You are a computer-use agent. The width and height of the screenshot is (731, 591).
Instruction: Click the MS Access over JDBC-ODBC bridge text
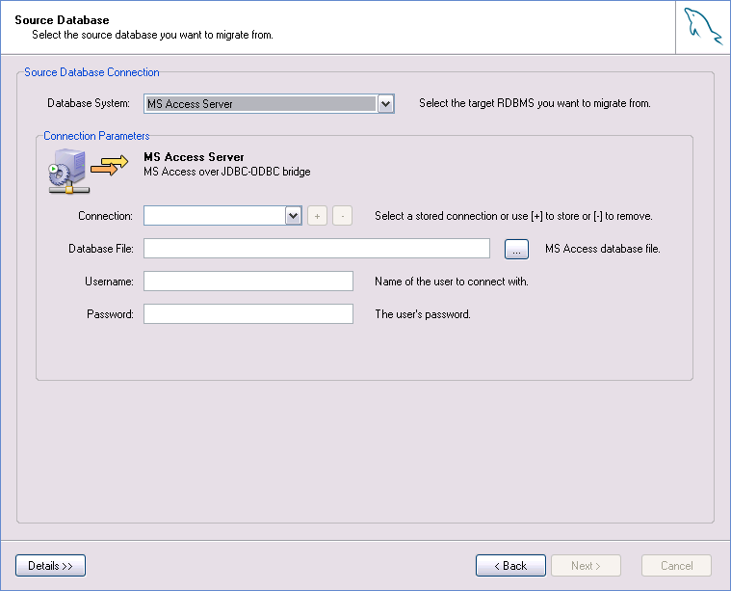pyautogui.click(x=227, y=172)
